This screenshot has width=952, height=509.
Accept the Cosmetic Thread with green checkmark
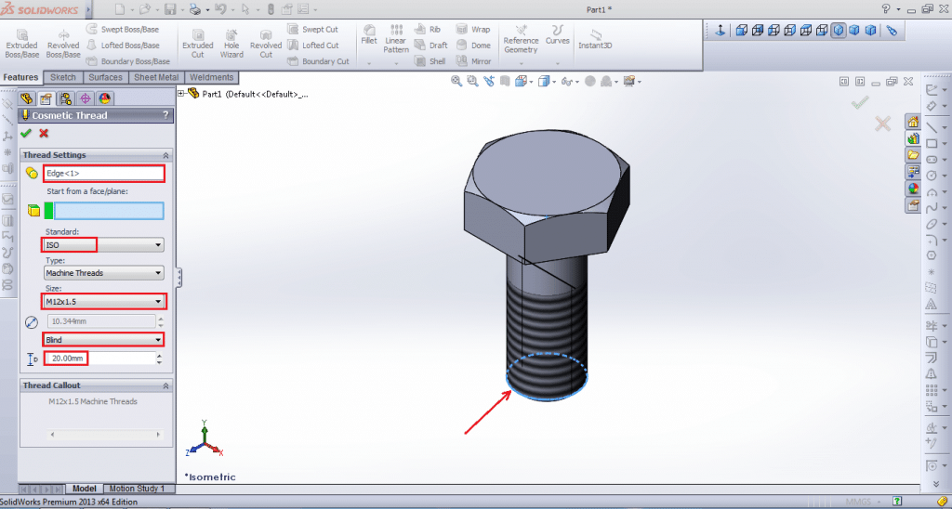pyautogui.click(x=25, y=133)
